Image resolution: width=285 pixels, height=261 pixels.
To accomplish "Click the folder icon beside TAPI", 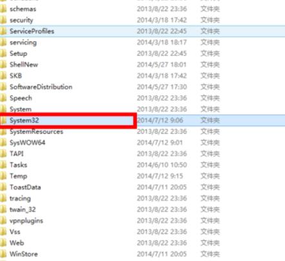I will click(x=3, y=154).
